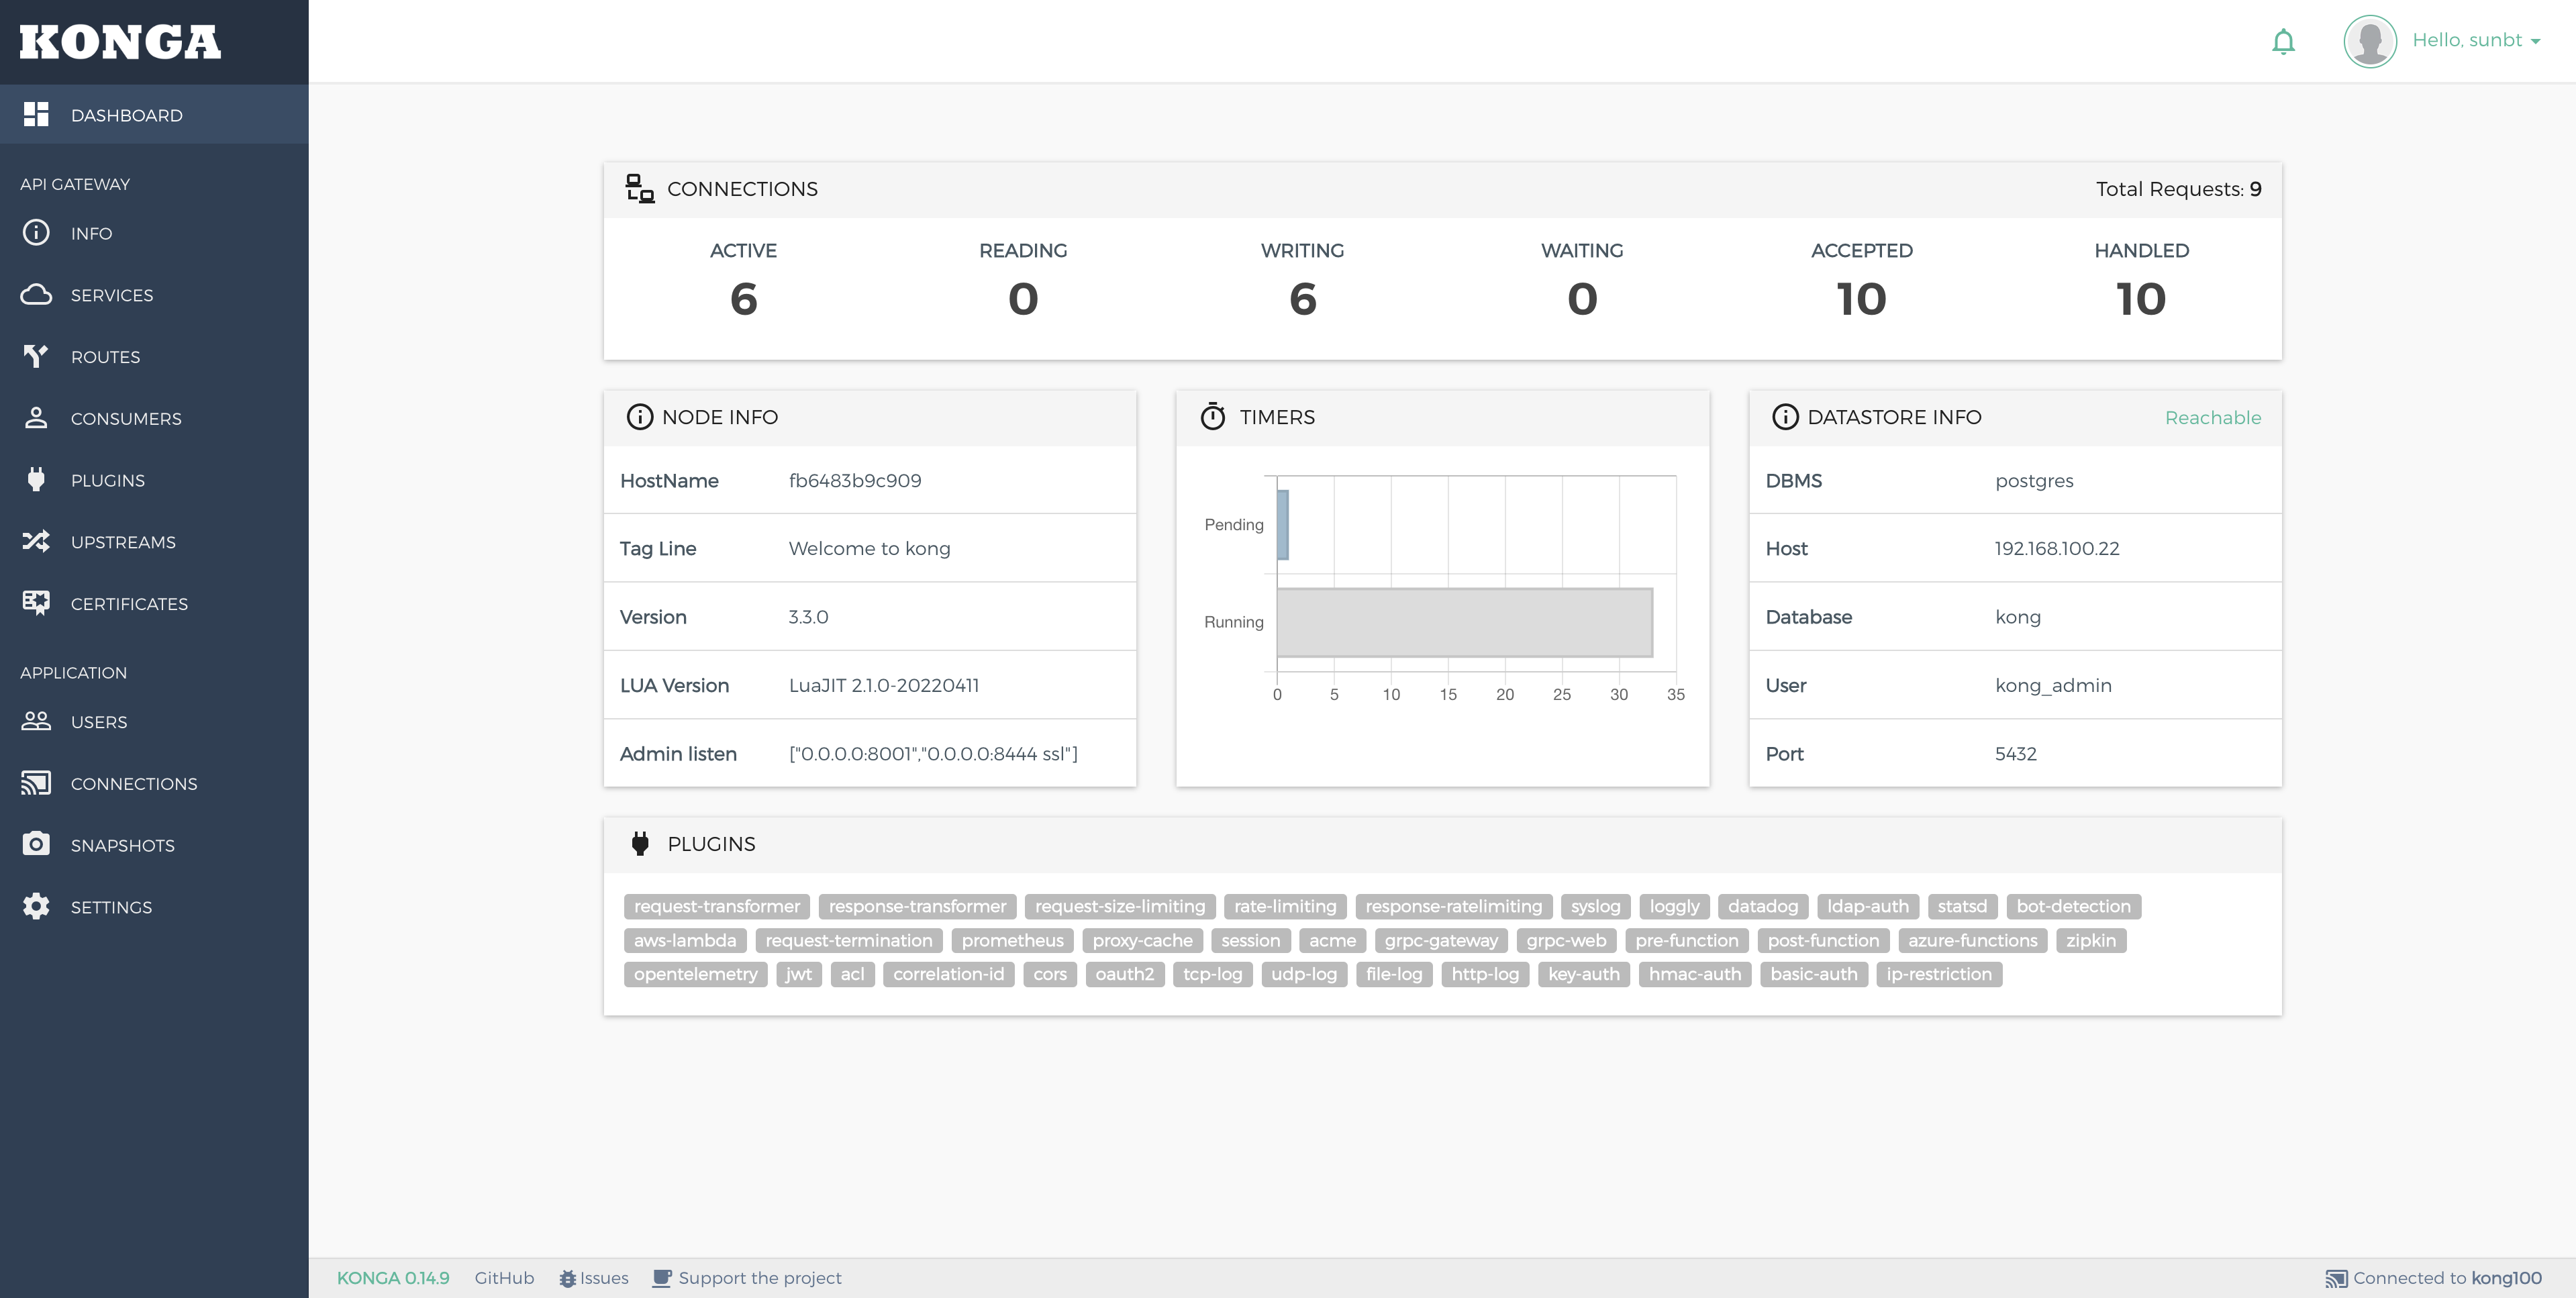Click the Running bar in Timers chart
2576x1298 pixels.
(x=1464, y=622)
